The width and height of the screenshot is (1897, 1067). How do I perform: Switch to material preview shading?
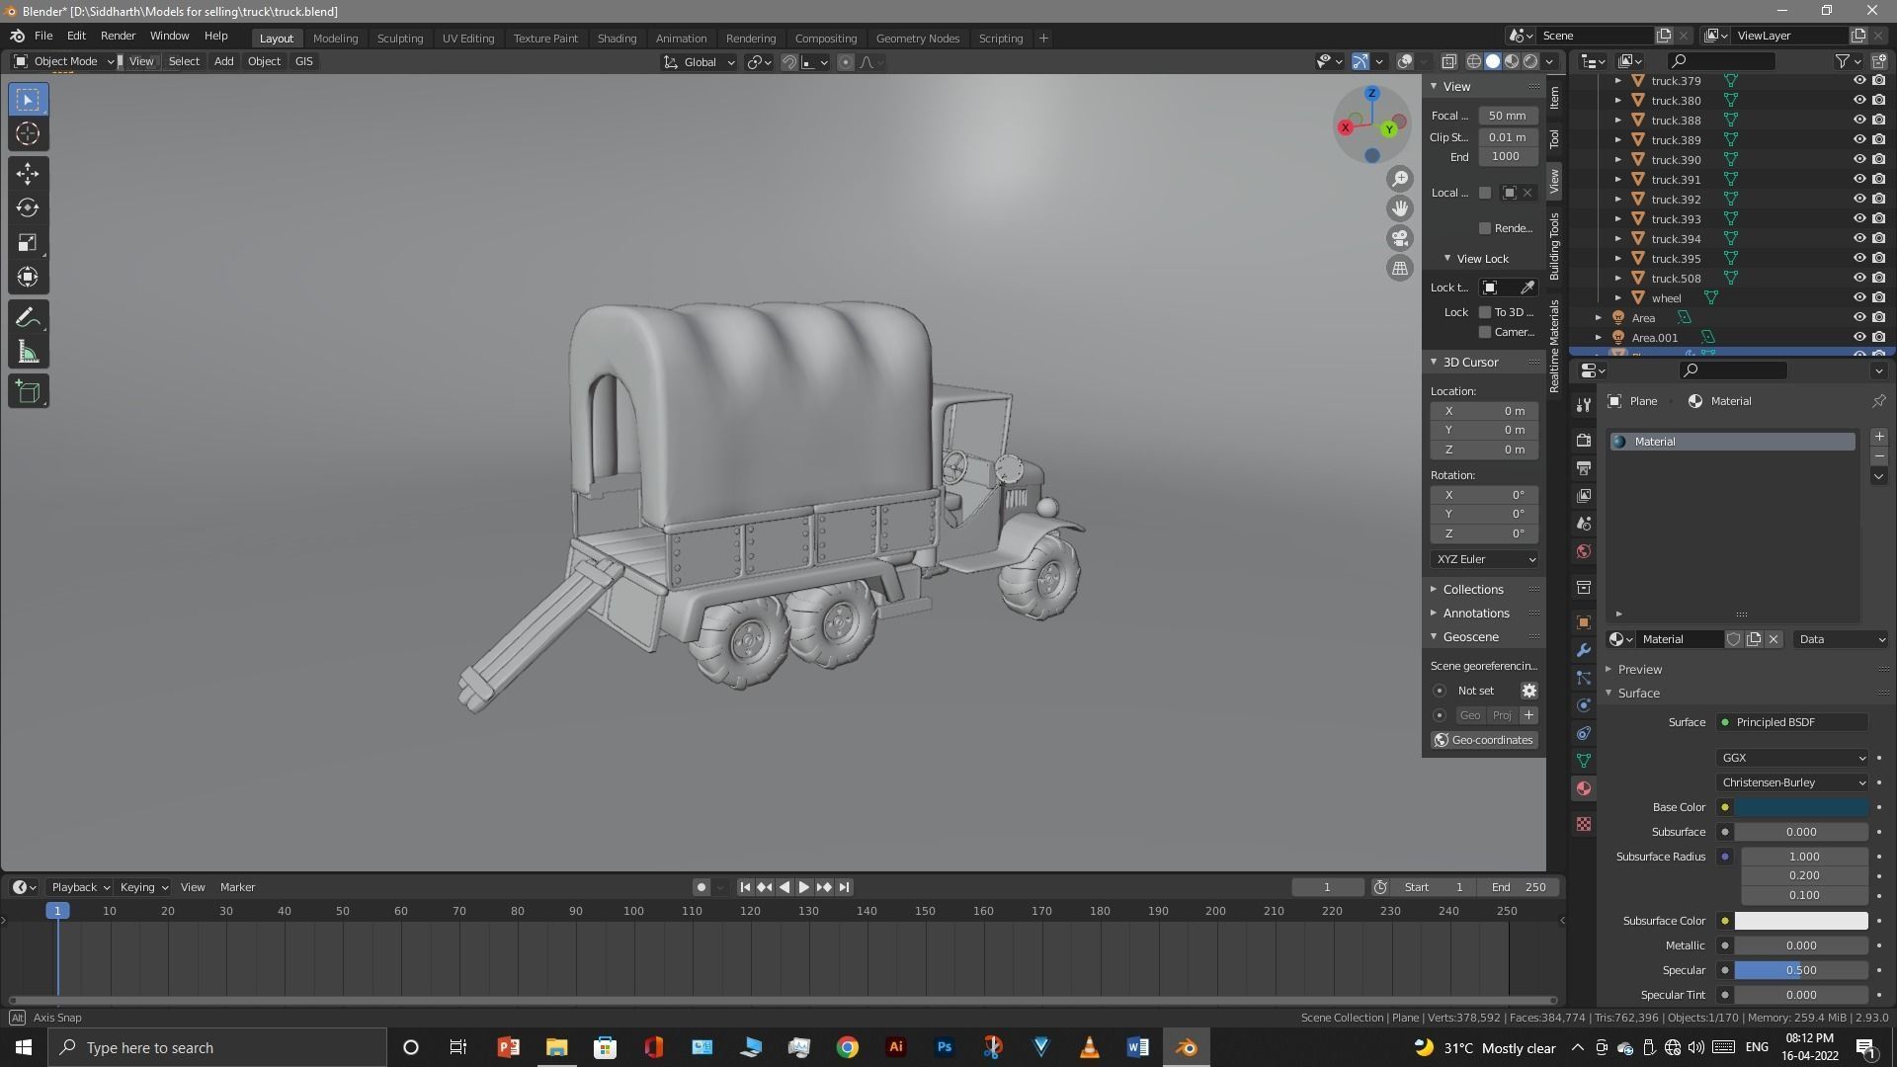pyautogui.click(x=1512, y=61)
